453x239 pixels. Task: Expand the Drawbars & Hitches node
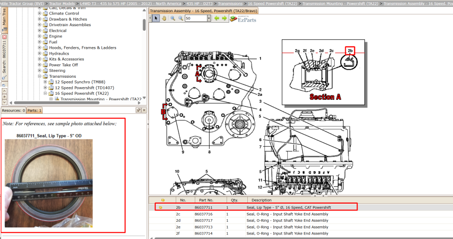click(39, 19)
